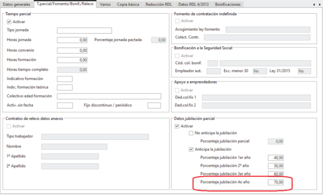Toggle Activar in Datos jubilación parcial
This screenshot has width=323, height=195.
click(x=177, y=126)
